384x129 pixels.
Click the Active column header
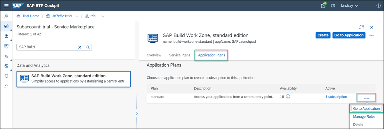(x=330, y=88)
